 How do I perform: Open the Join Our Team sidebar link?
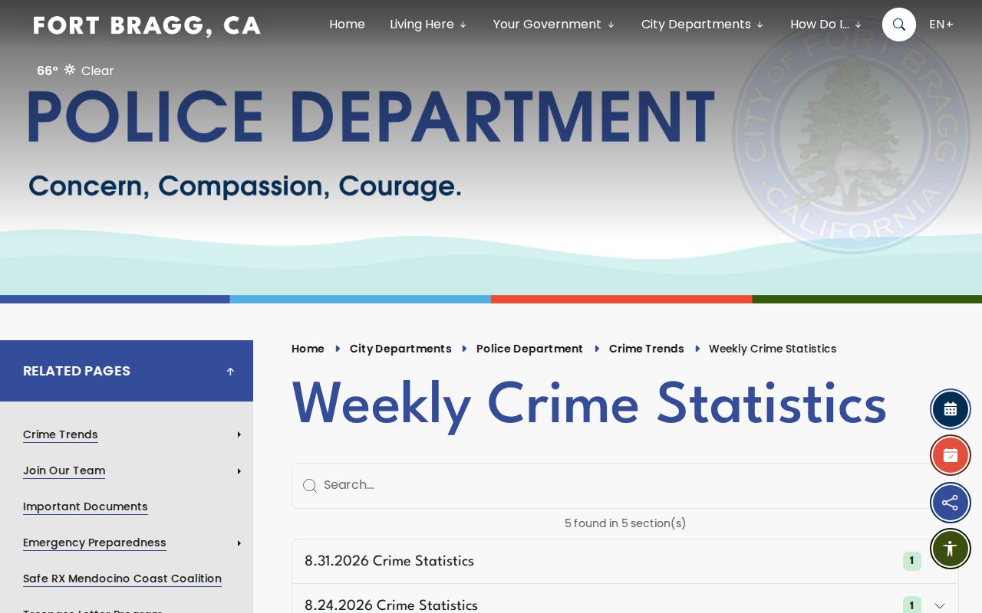(x=64, y=470)
